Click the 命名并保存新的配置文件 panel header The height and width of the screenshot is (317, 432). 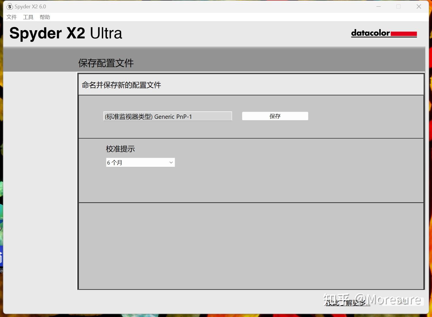coord(121,85)
